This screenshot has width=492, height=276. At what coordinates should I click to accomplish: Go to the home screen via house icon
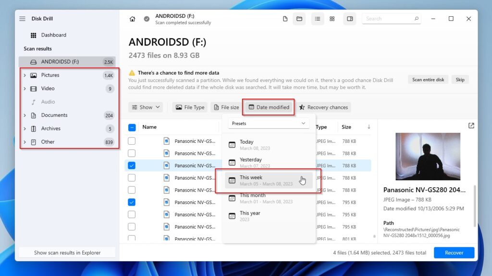click(x=133, y=19)
